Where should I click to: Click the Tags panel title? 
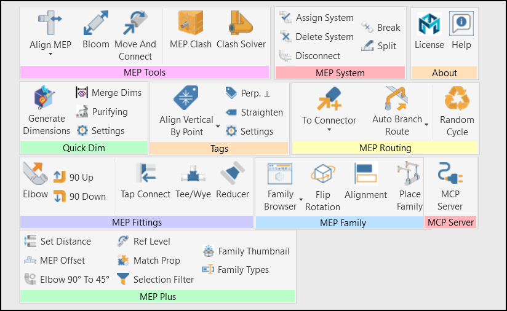click(x=219, y=149)
